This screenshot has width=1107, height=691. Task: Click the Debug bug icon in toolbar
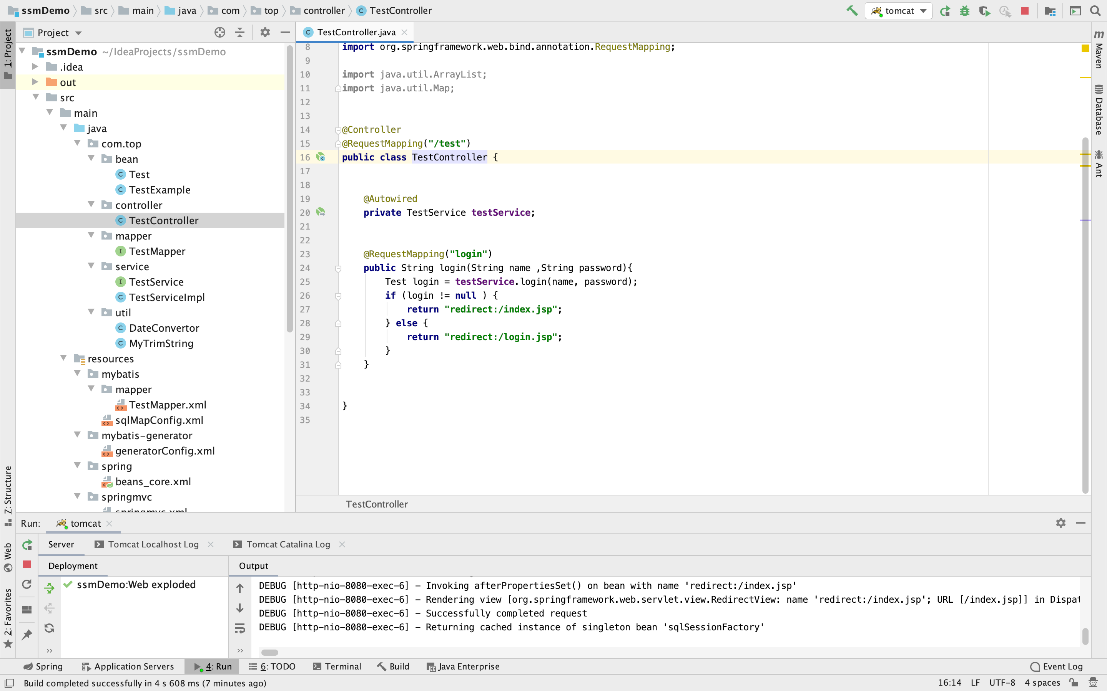point(965,10)
